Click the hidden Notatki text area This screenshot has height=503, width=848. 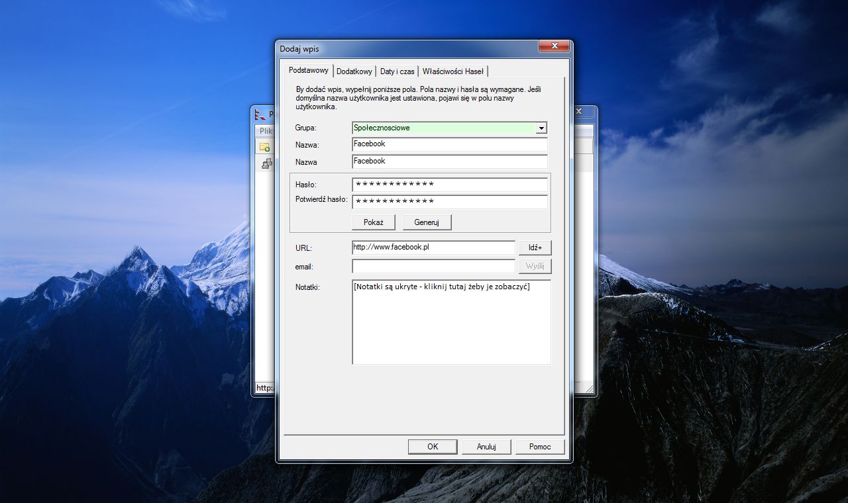[x=451, y=322]
